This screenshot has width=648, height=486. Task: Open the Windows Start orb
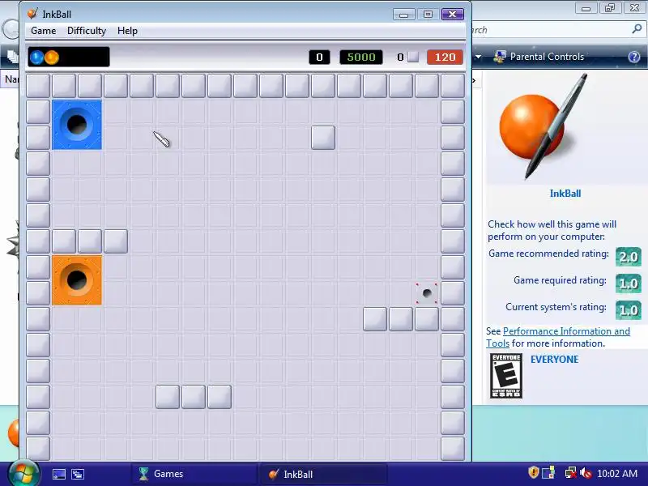[23, 473]
